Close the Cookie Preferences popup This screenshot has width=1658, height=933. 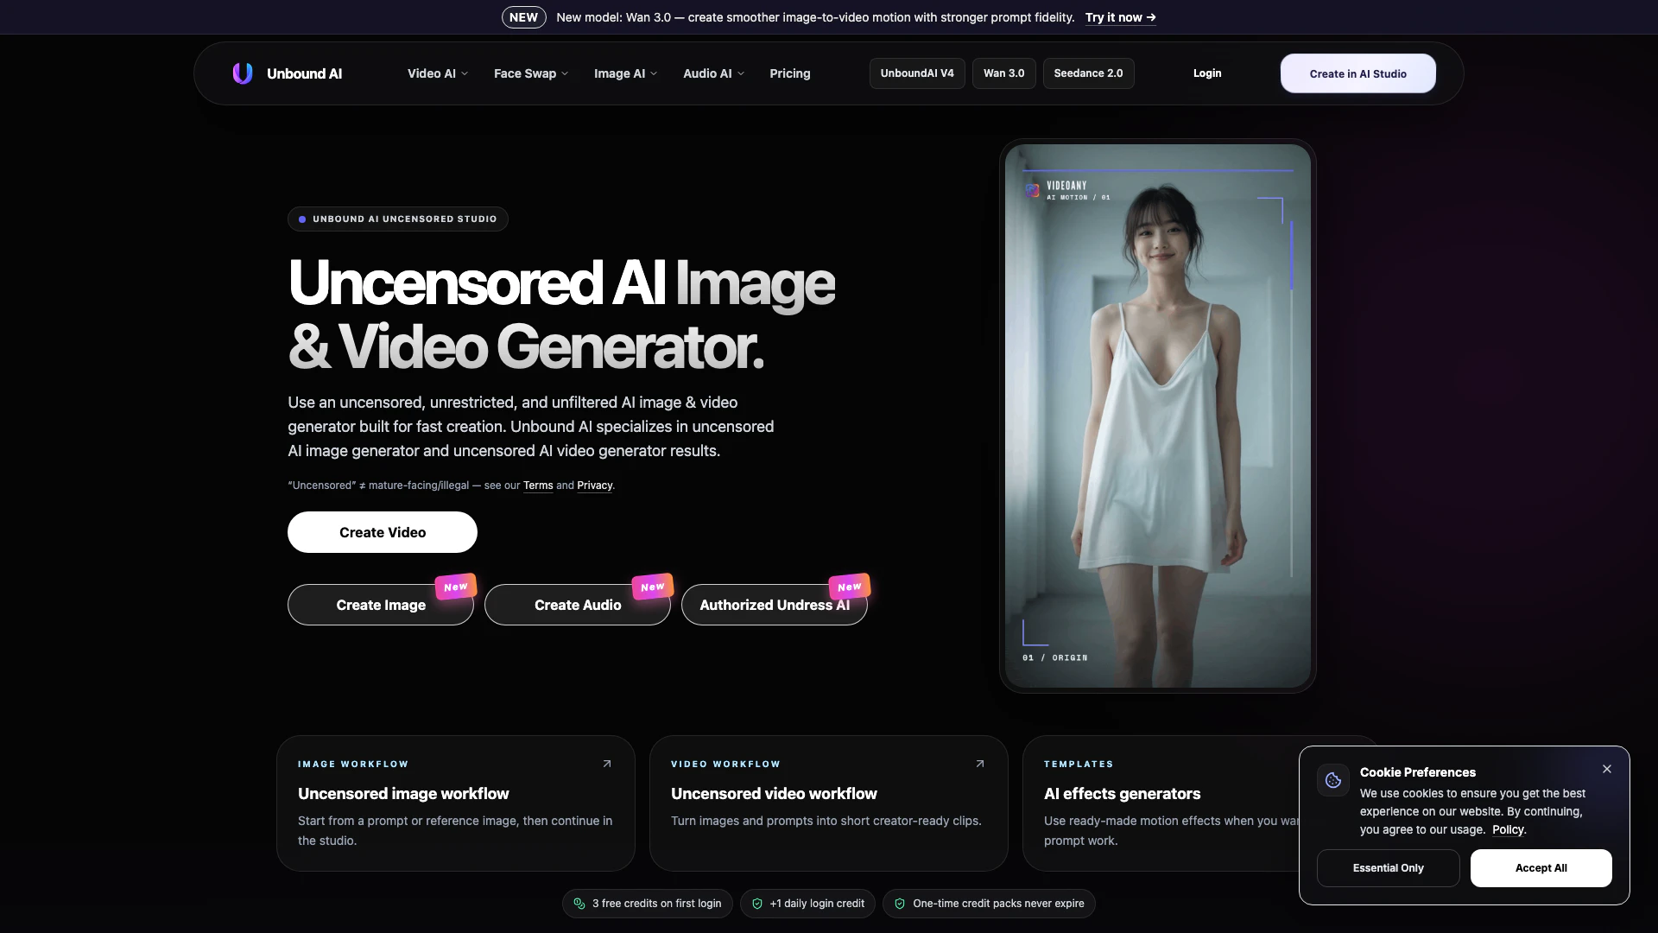click(1607, 769)
